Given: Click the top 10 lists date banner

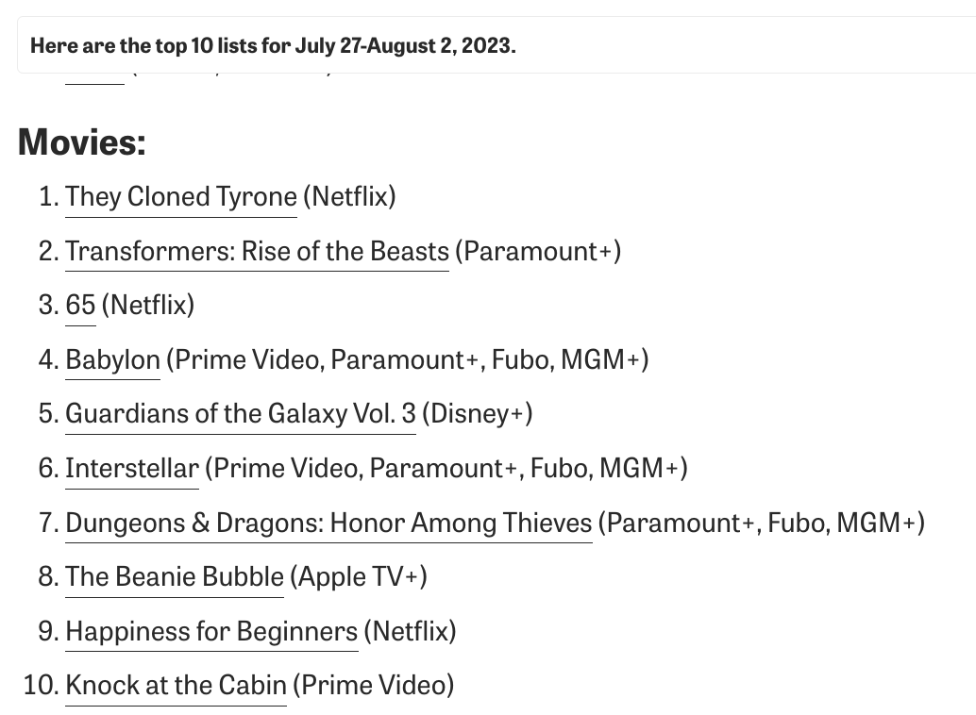Looking at the screenshot, I should [273, 45].
